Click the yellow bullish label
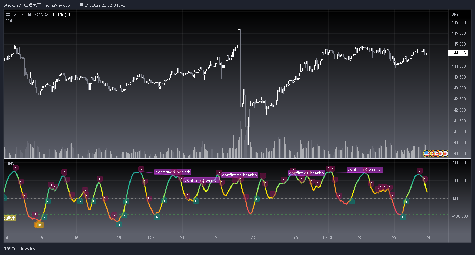 9,218
